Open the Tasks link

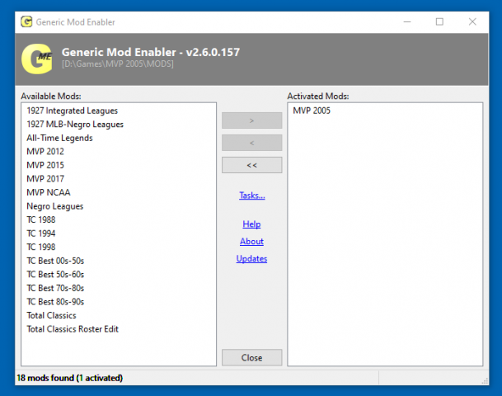tap(252, 196)
